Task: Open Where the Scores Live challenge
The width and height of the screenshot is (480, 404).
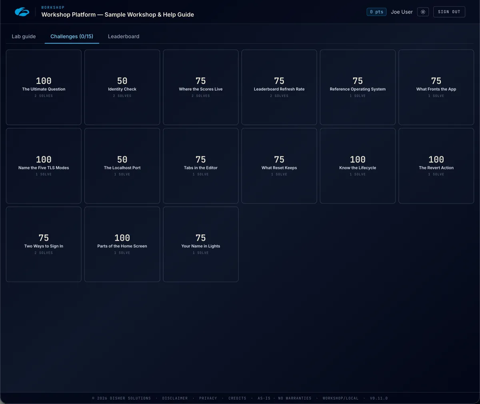Action: (201, 87)
